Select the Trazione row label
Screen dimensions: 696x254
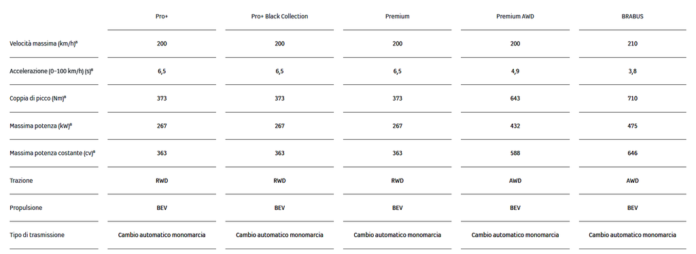[x=21, y=181]
